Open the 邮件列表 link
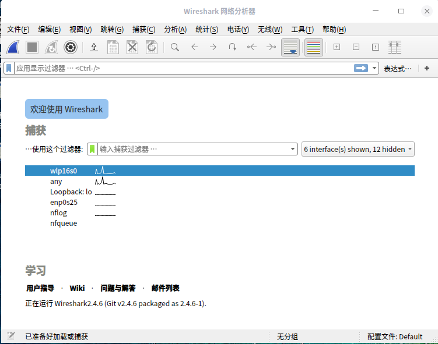This screenshot has width=438, height=344. pos(166,288)
